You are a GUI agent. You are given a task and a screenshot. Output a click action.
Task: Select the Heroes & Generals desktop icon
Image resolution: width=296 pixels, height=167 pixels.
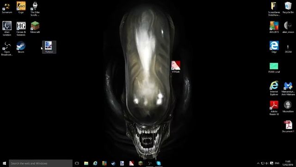coord(21,28)
